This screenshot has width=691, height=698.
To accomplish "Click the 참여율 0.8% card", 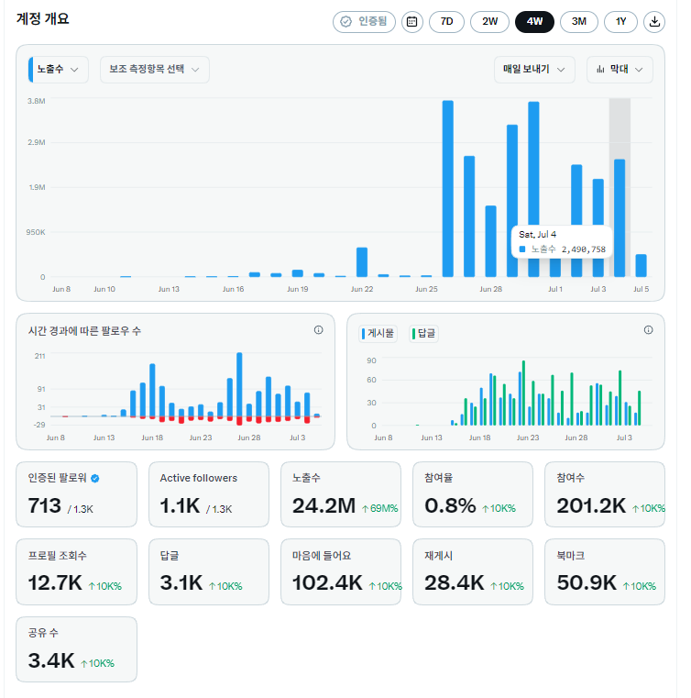I will (473, 494).
